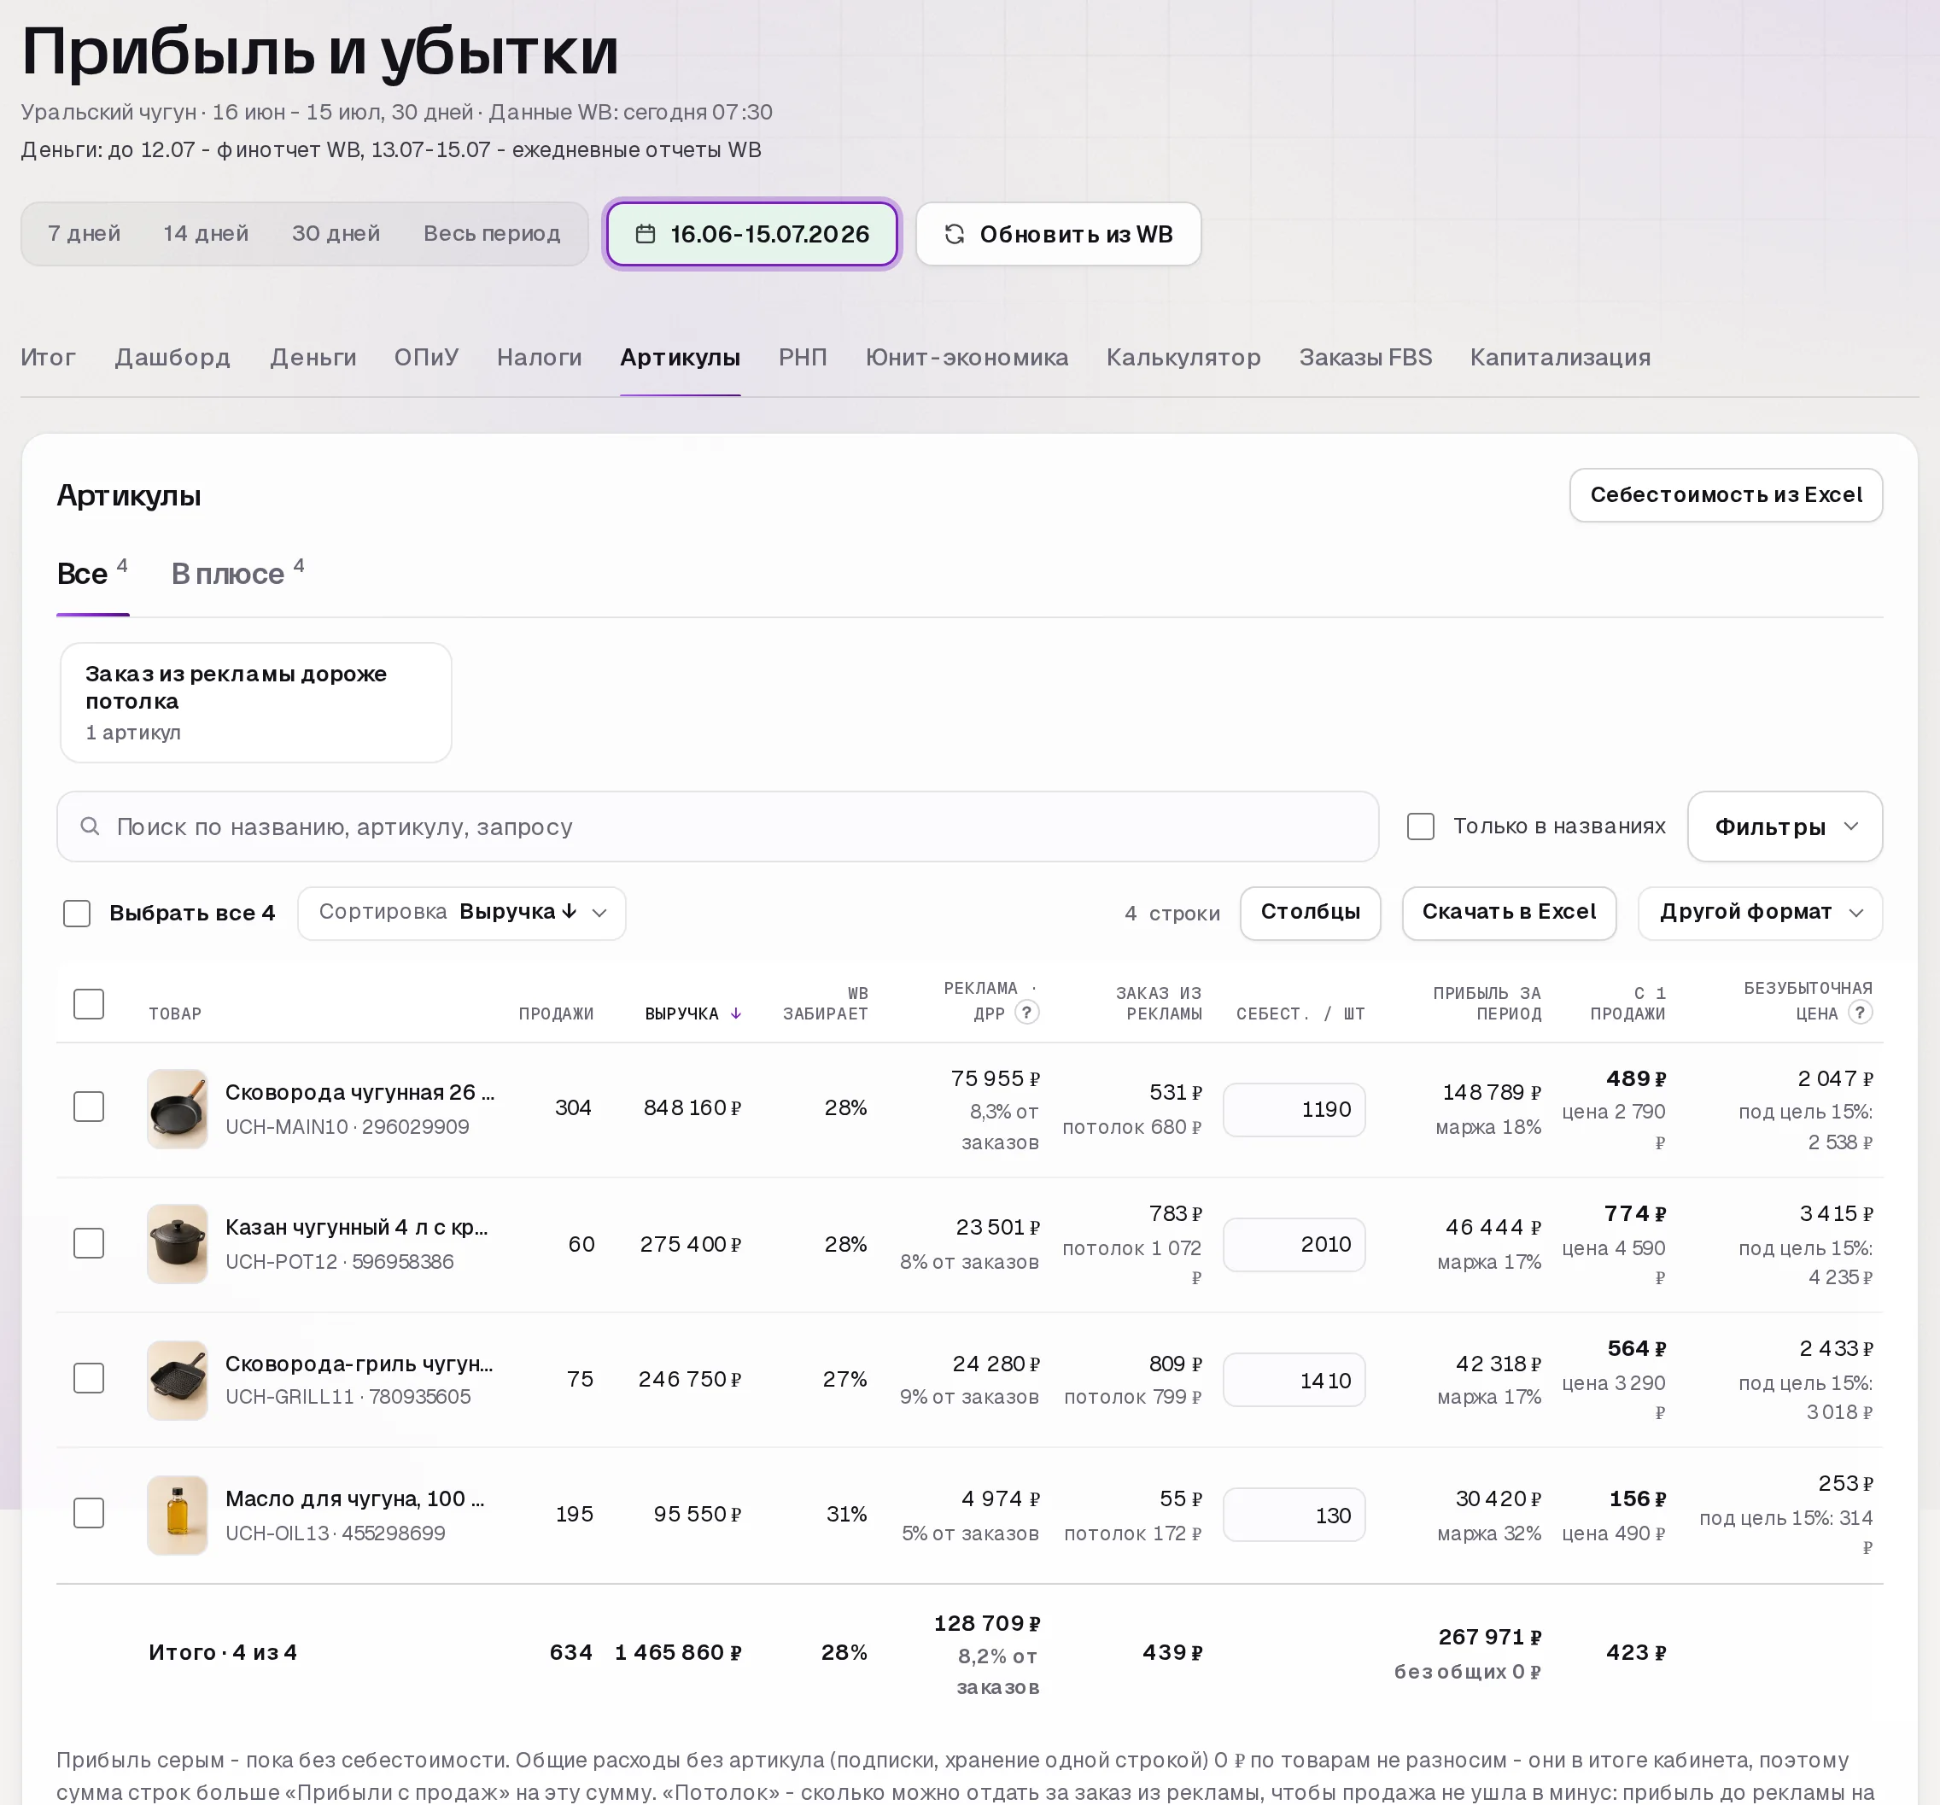Screen dimensions: 1940x1805
Task: Open the ОПиУ tab
Action: 426,357
